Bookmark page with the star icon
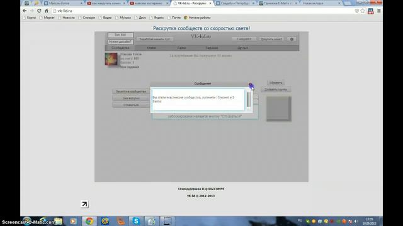This screenshot has width=403, height=226. 363,11
